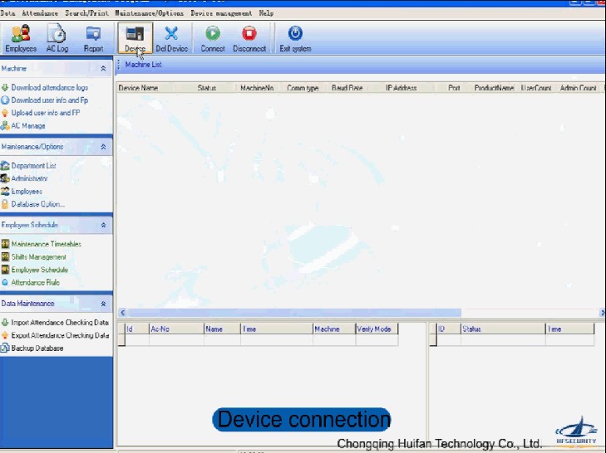The height and width of the screenshot is (453, 606).
Task: Click the Verify Mode column header
Action: [377, 329]
